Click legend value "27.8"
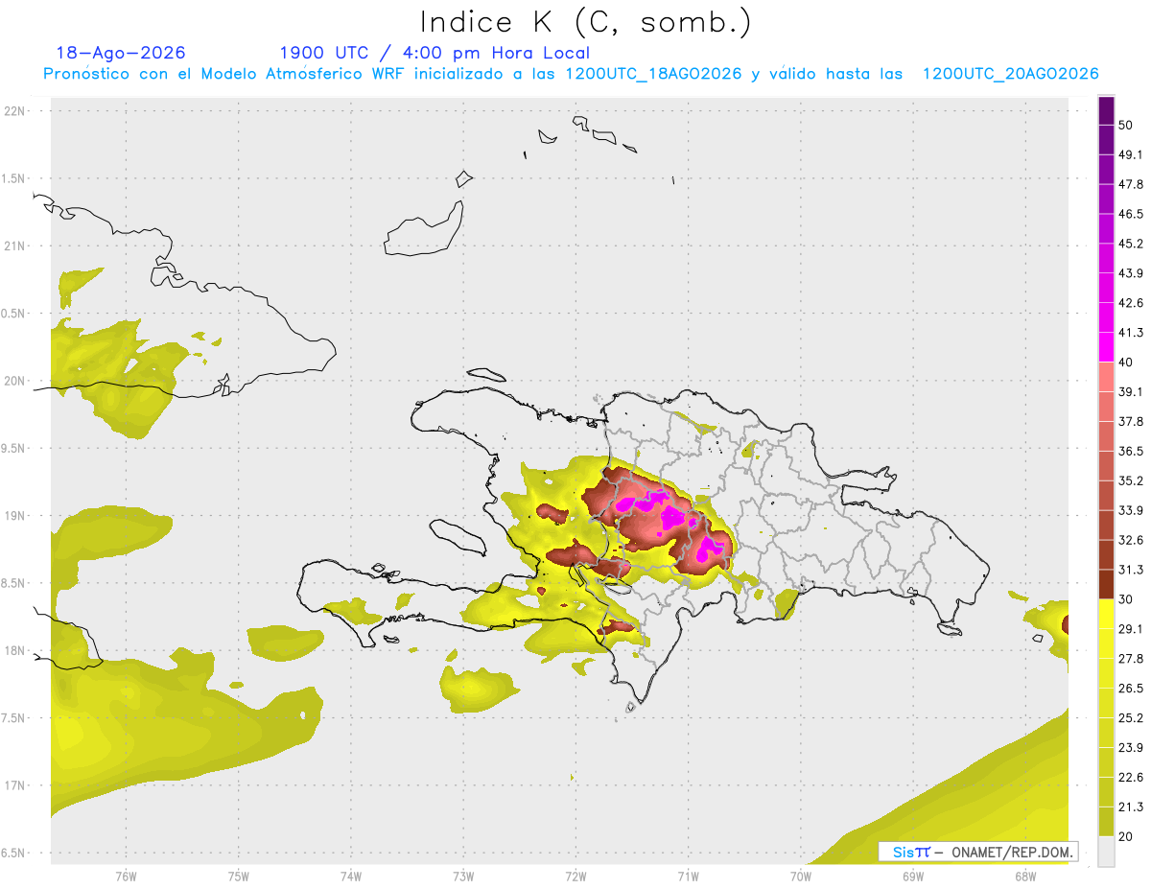This screenshot has width=1151, height=889. [x=1130, y=659]
